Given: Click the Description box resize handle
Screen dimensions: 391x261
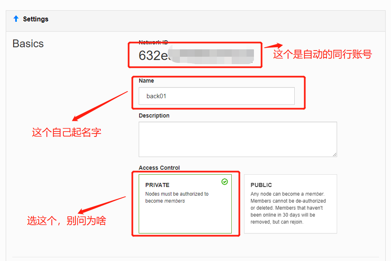Looking at the screenshot, I should pos(335,155).
